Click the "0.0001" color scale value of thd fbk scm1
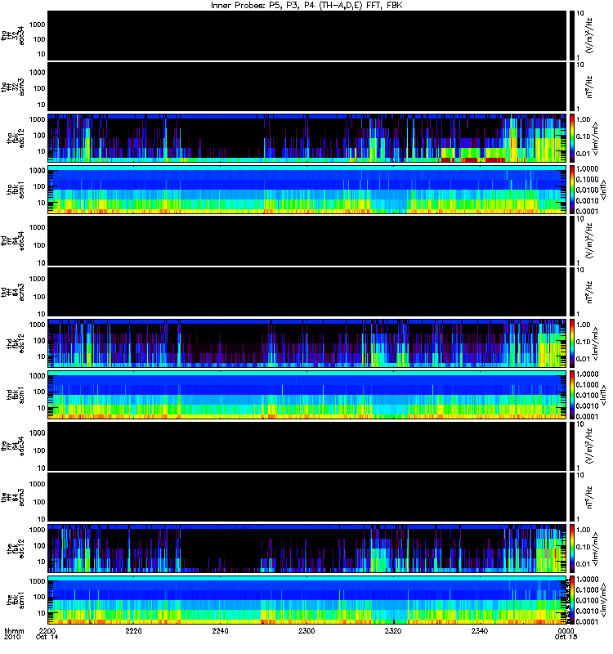Screen dimensions: 613x654 coord(587,416)
